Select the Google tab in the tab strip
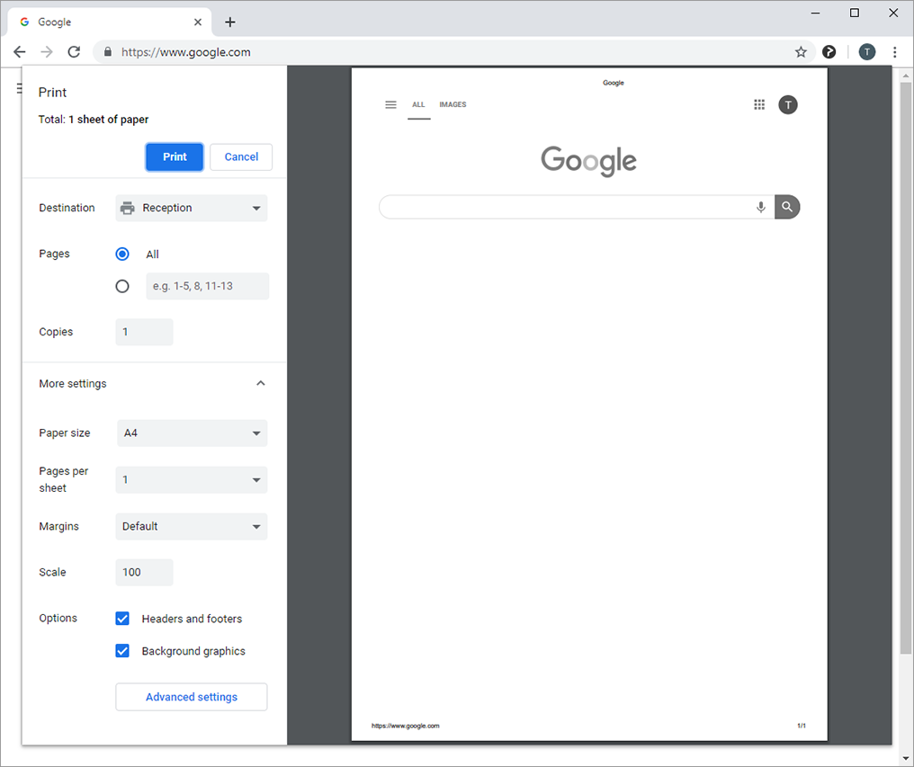 99,22
